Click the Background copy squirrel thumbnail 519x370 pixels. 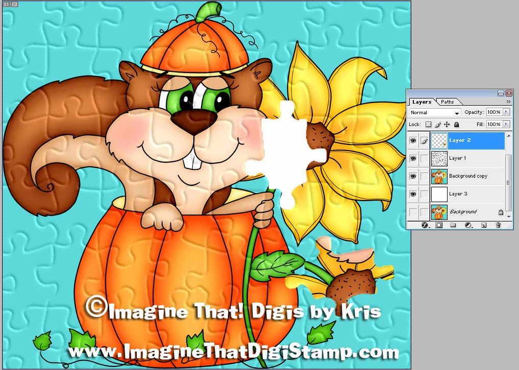coord(439,177)
